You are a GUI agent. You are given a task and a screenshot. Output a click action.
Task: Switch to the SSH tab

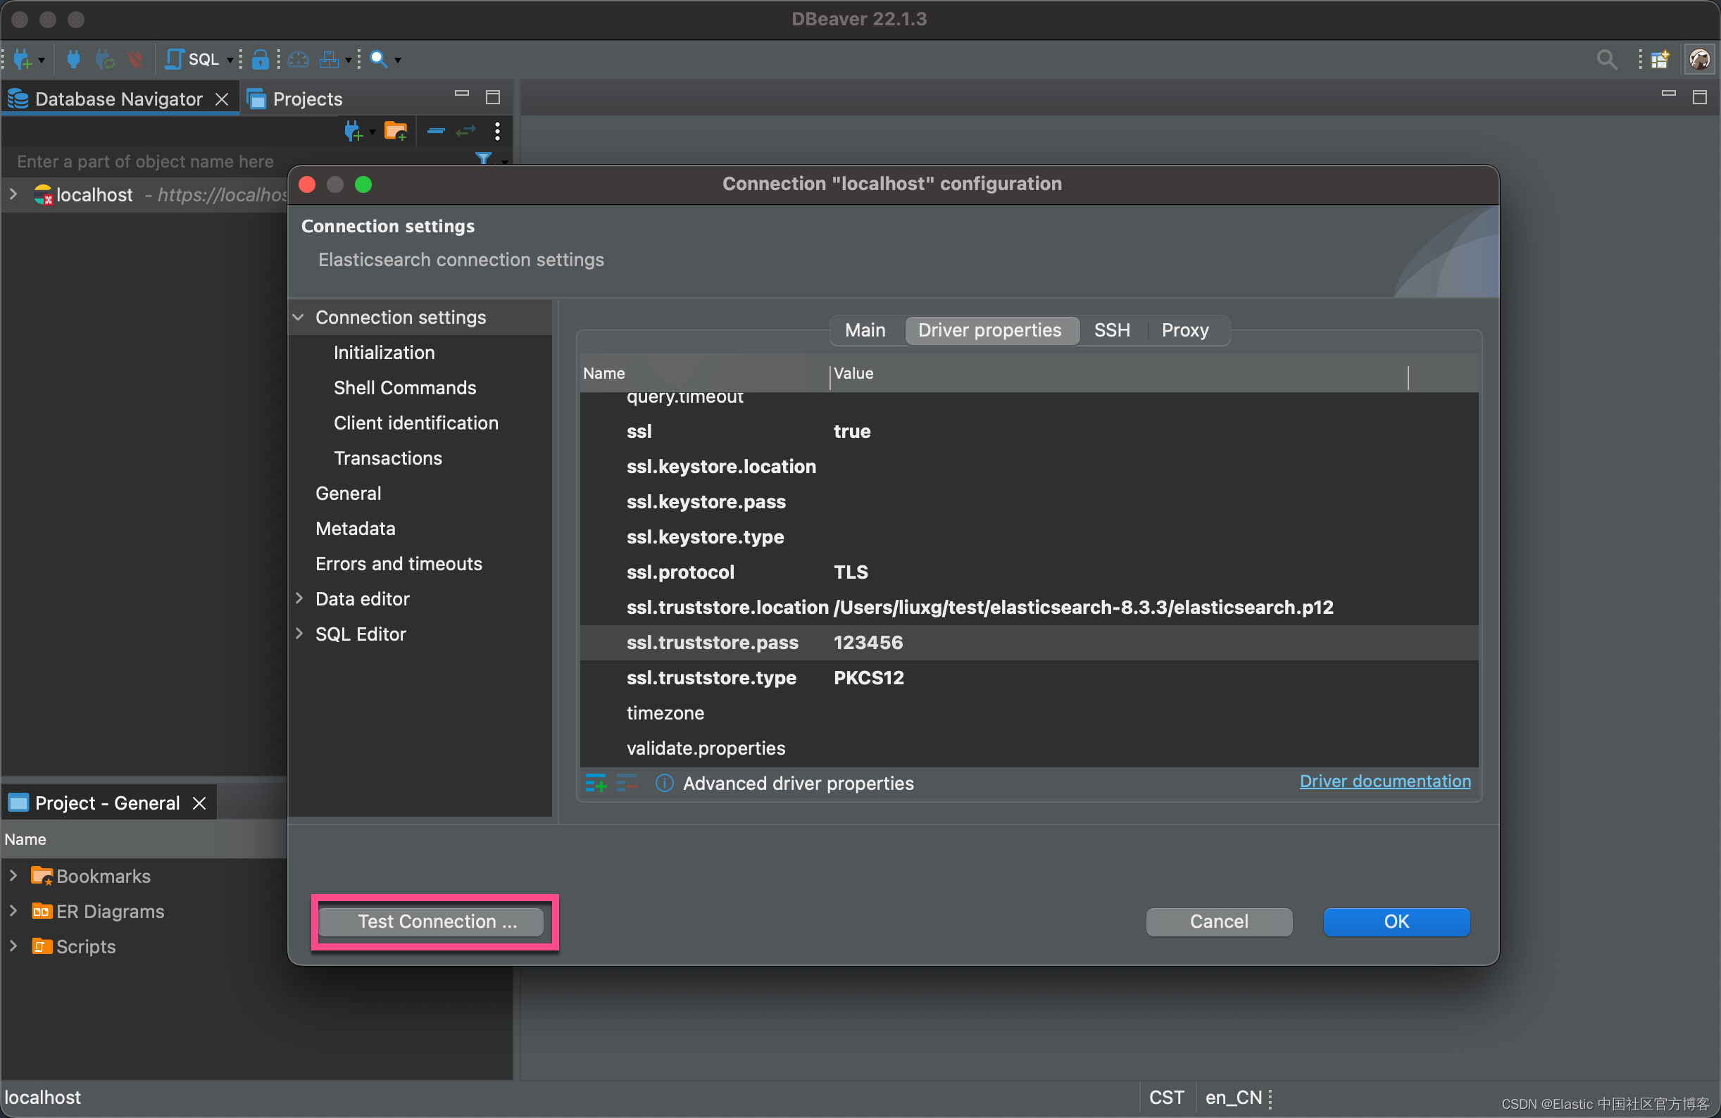[x=1111, y=329]
